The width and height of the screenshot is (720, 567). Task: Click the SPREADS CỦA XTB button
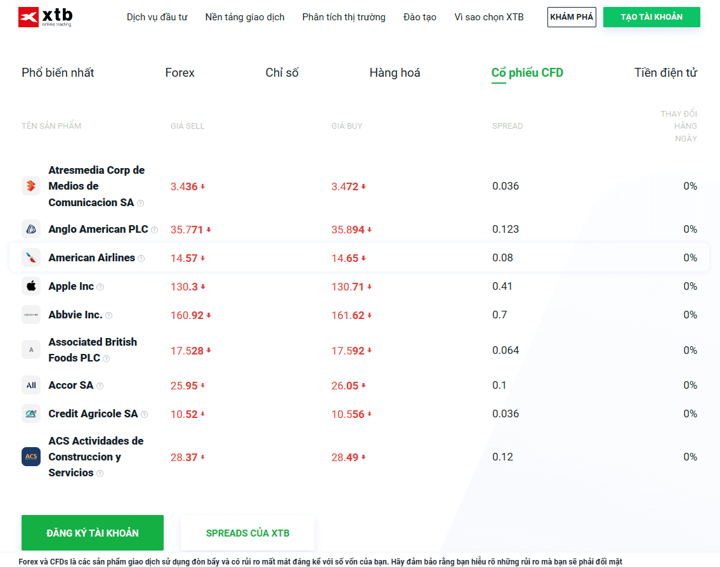(247, 533)
